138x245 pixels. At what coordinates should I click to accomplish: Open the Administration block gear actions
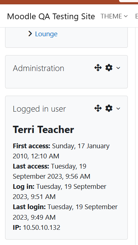[109, 68]
